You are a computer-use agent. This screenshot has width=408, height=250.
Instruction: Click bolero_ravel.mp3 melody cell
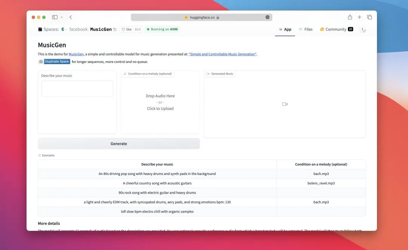(321, 183)
